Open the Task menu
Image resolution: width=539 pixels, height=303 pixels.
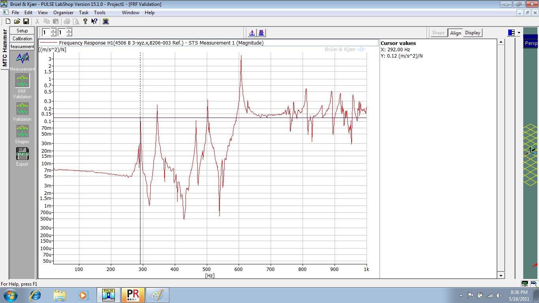tap(84, 13)
